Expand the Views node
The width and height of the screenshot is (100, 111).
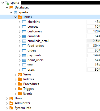16,75
